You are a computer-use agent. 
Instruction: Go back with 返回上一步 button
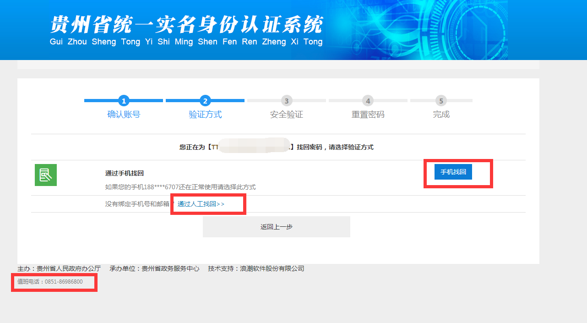click(x=276, y=227)
